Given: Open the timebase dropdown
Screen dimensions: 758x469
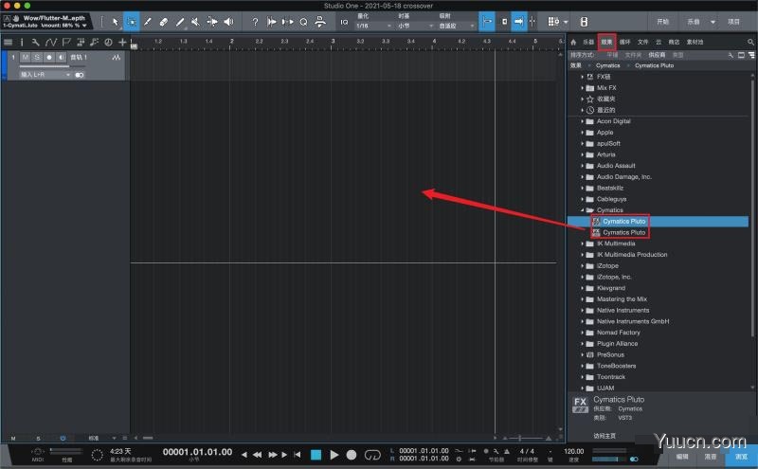Looking at the screenshot, I should coord(415,26).
